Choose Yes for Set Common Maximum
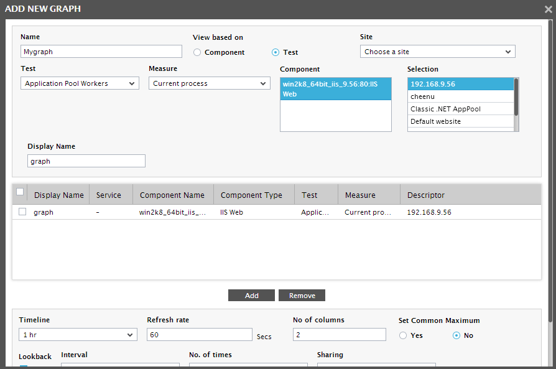 click(403, 335)
